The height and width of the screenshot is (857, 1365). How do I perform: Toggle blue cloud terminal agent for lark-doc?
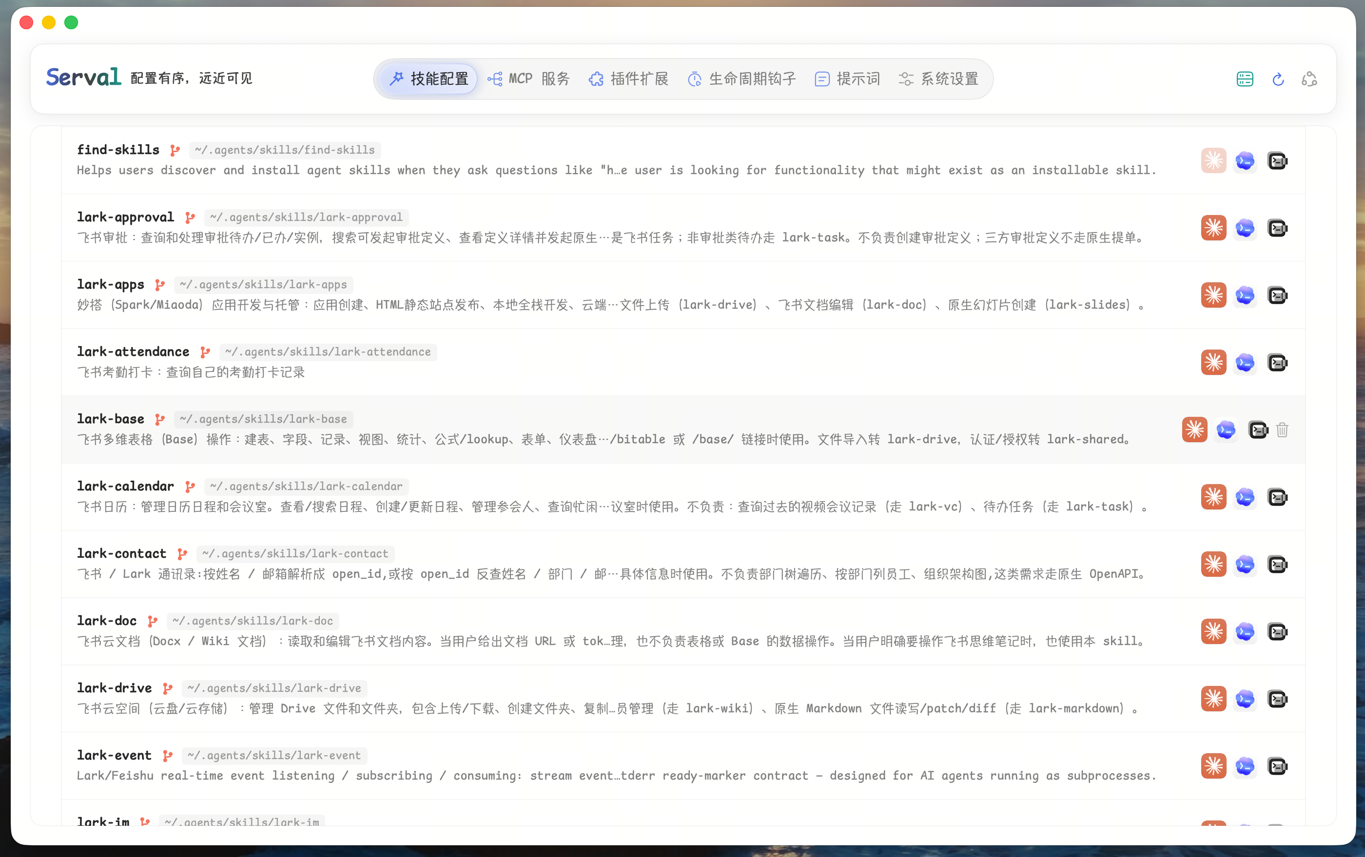[1246, 631]
